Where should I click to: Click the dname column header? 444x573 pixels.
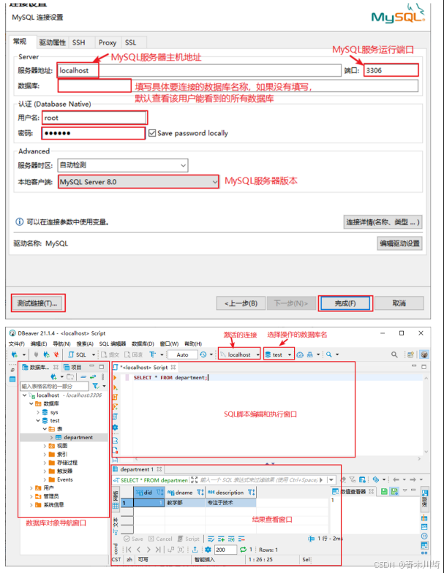tap(185, 493)
